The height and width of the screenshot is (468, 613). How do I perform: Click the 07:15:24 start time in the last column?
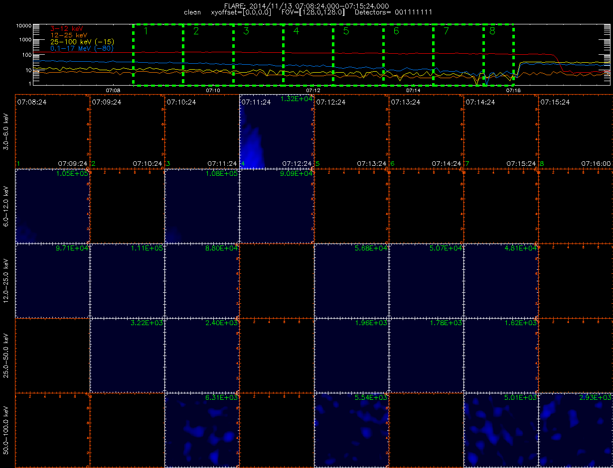(554, 102)
